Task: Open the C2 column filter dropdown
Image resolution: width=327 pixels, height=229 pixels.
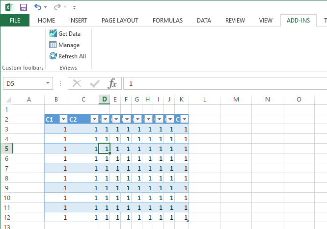Action: [94, 119]
